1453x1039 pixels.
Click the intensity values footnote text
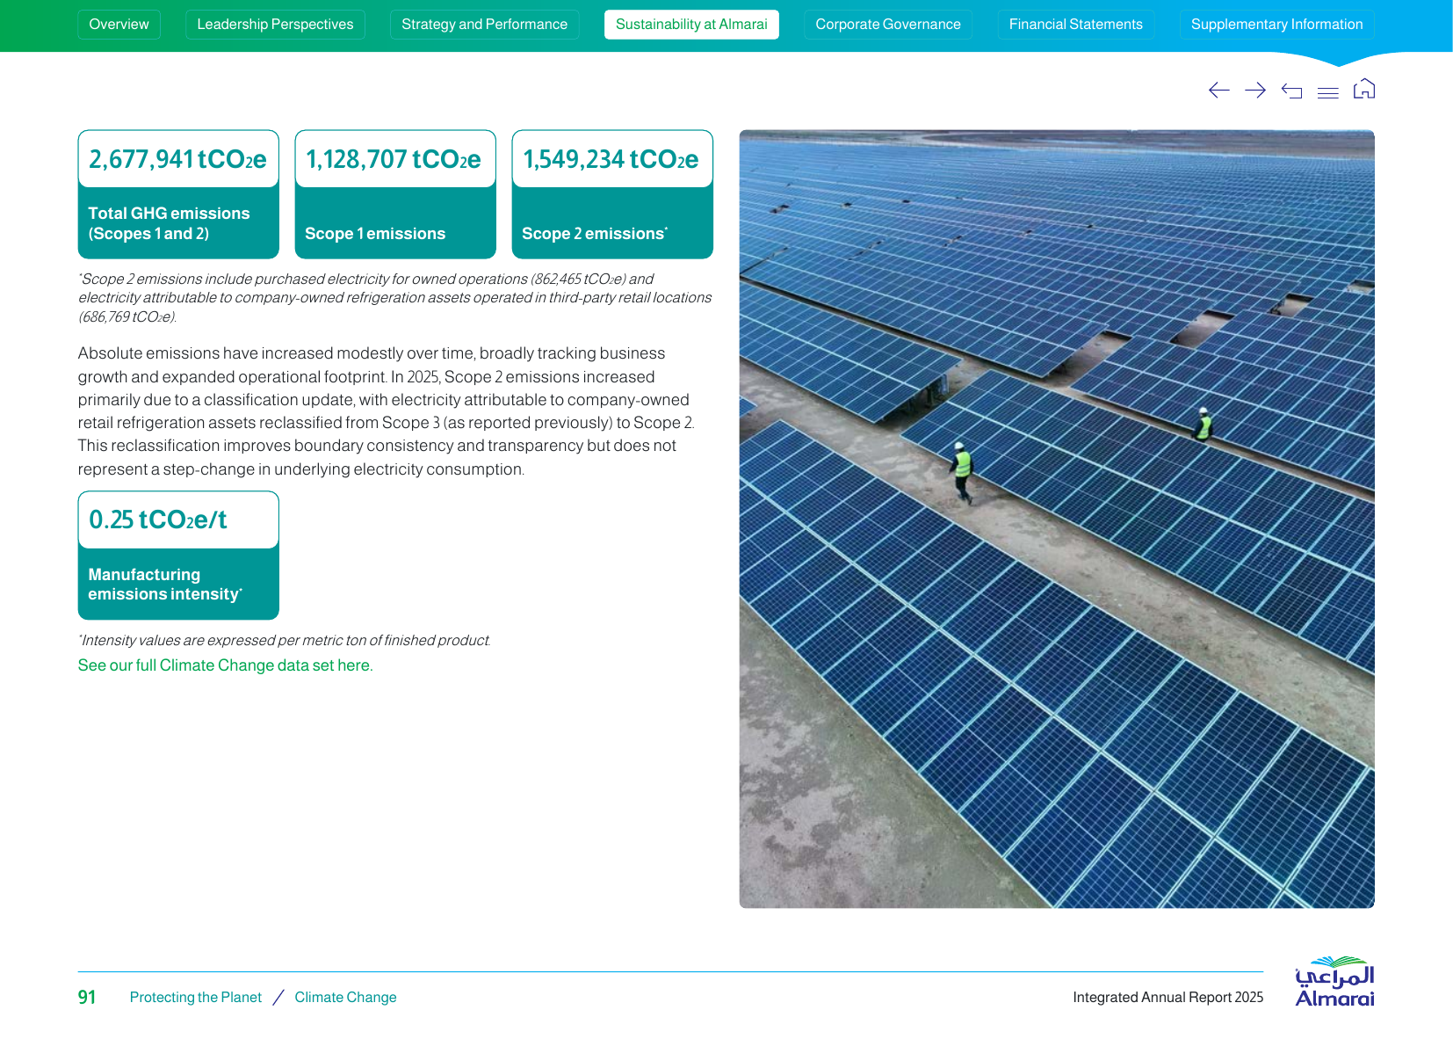click(x=285, y=640)
